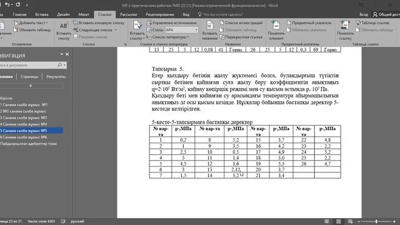Click the table caption '5-кесте-5-тапсырмаға бастапқы деректер'
Viewport: 400px width, 225px height.
(202, 122)
